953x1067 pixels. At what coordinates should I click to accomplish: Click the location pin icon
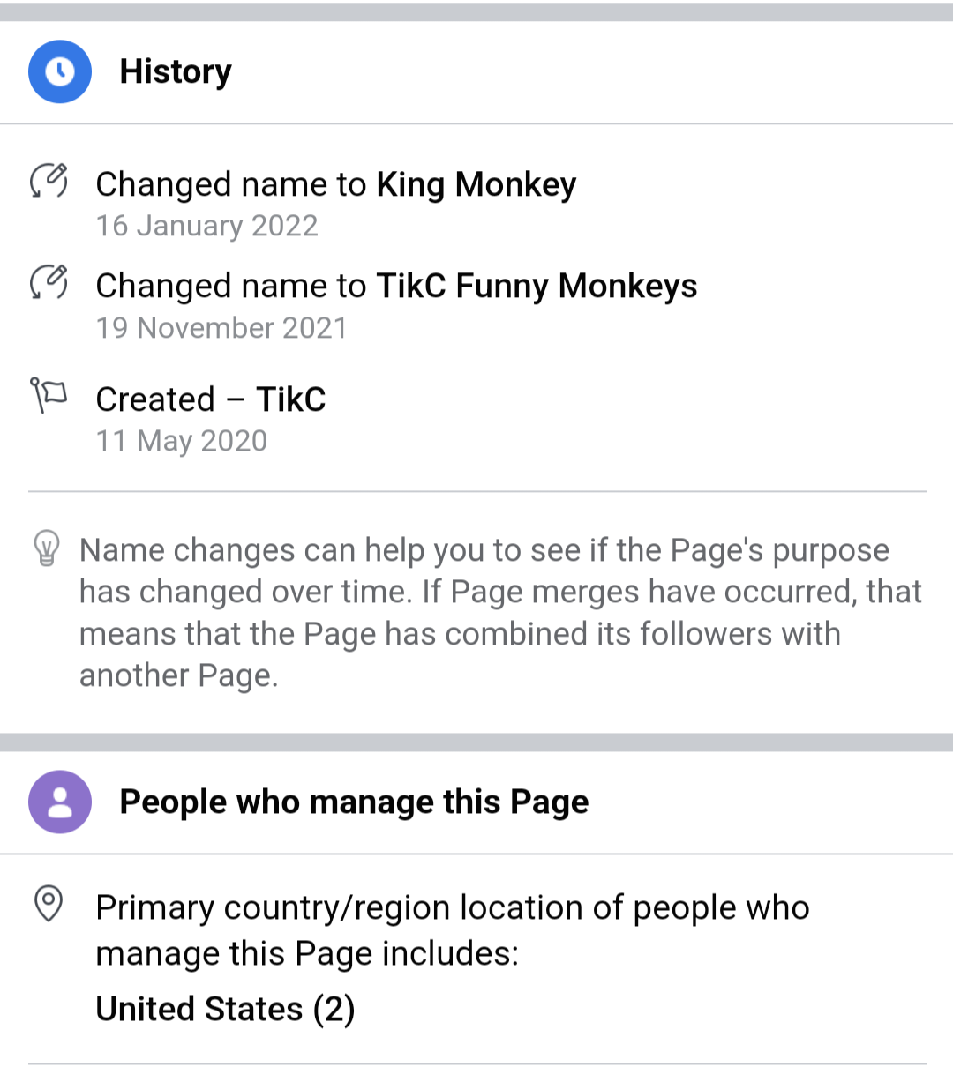click(x=48, y=905)
